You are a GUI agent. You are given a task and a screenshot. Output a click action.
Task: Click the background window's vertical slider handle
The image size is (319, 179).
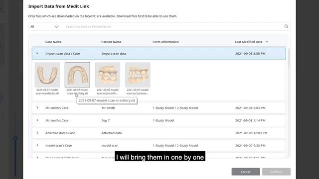point(15,138)
